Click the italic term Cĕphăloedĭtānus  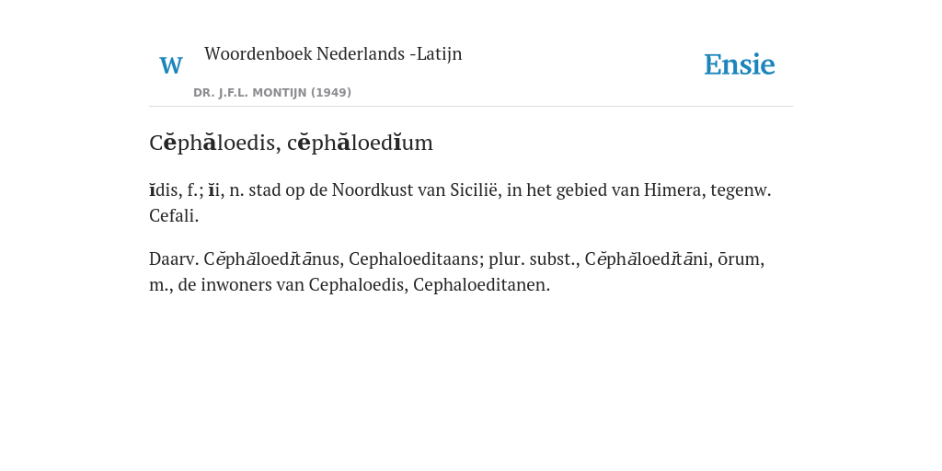tap(273, 258)
